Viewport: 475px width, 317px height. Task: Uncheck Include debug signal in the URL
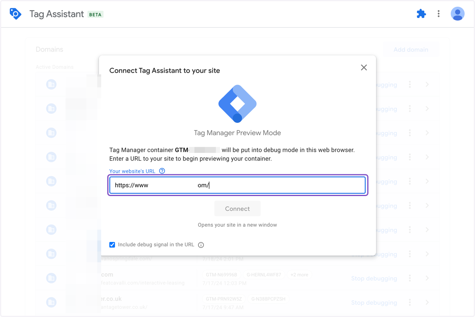click(112, 245)
